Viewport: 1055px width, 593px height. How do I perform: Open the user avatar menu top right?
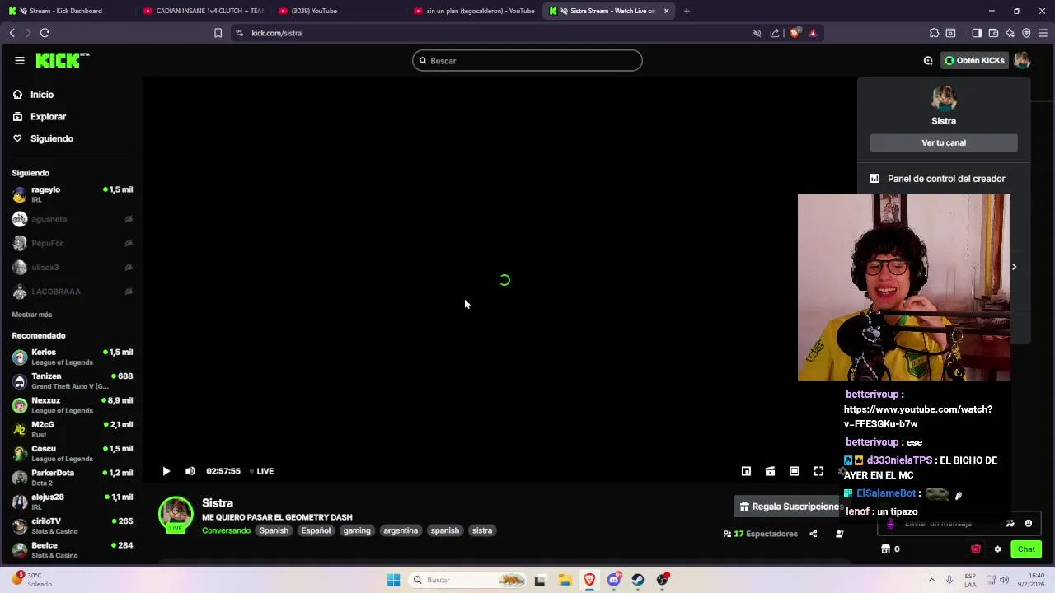tap(1022, 60)
